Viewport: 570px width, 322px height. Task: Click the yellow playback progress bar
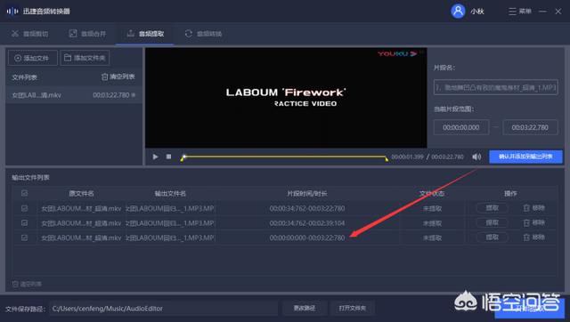tap(285, 157)
